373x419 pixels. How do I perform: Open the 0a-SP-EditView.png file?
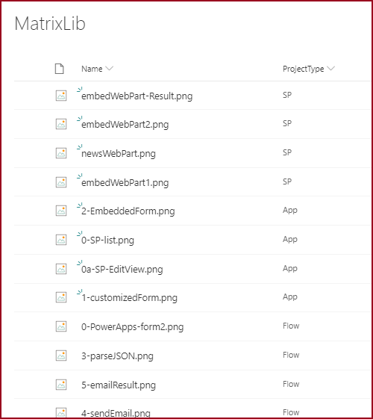click(x=122, y=270)
